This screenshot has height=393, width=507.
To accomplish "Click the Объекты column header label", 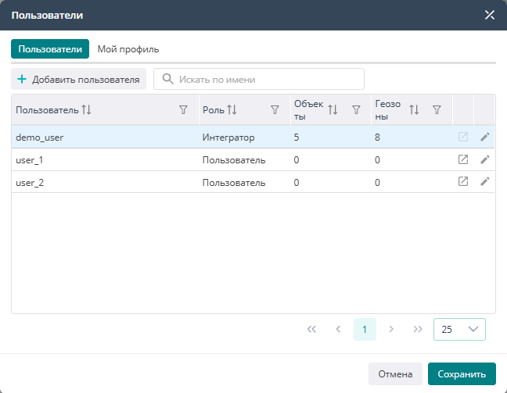I will click(308, 110).
